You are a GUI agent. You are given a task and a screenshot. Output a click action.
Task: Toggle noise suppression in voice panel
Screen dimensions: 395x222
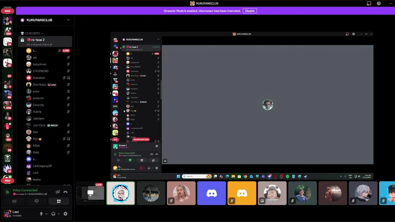(x=58, y=192)
